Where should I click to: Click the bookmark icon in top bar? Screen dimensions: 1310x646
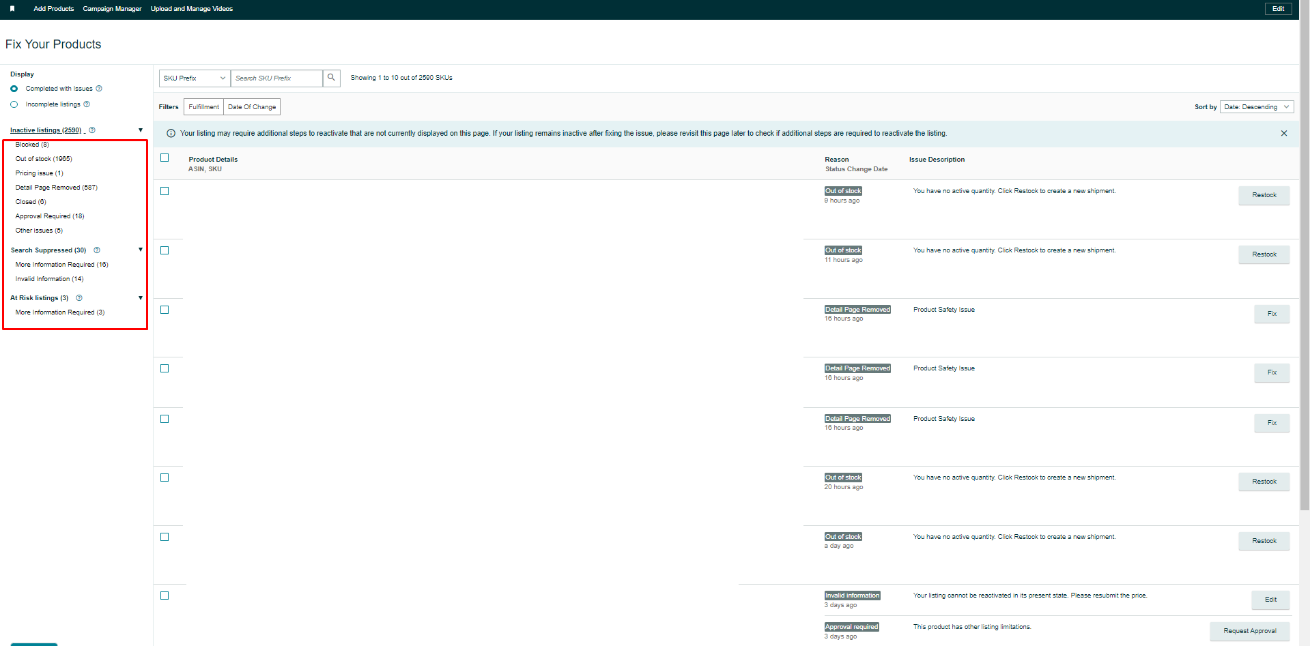coord(12,9)
